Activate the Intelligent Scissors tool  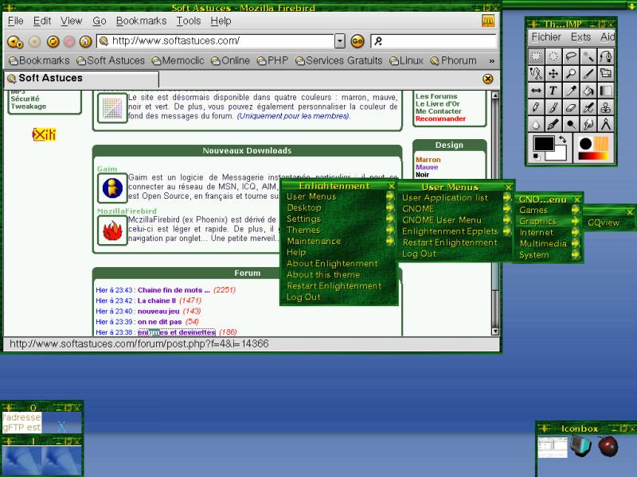coord(536,73)
